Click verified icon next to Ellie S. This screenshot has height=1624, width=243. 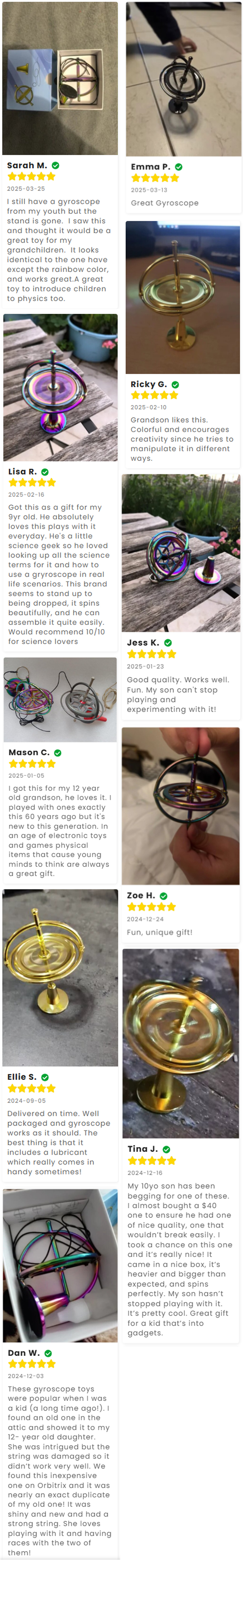(45, 1077)
